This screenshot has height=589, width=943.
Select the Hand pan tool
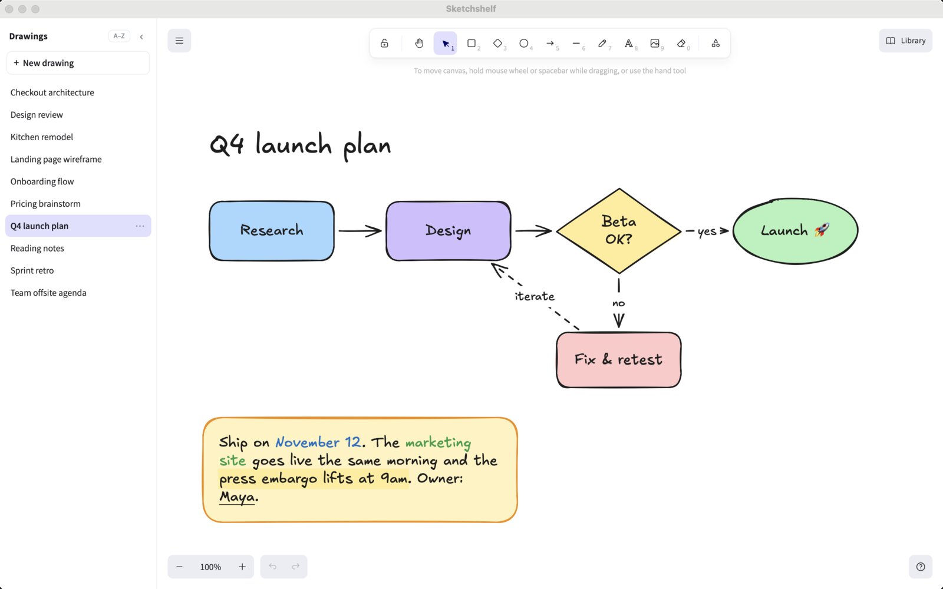pyautogui.click(x=419, y=43)
